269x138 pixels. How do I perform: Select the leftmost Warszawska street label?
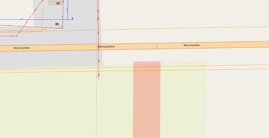(21, 48)
